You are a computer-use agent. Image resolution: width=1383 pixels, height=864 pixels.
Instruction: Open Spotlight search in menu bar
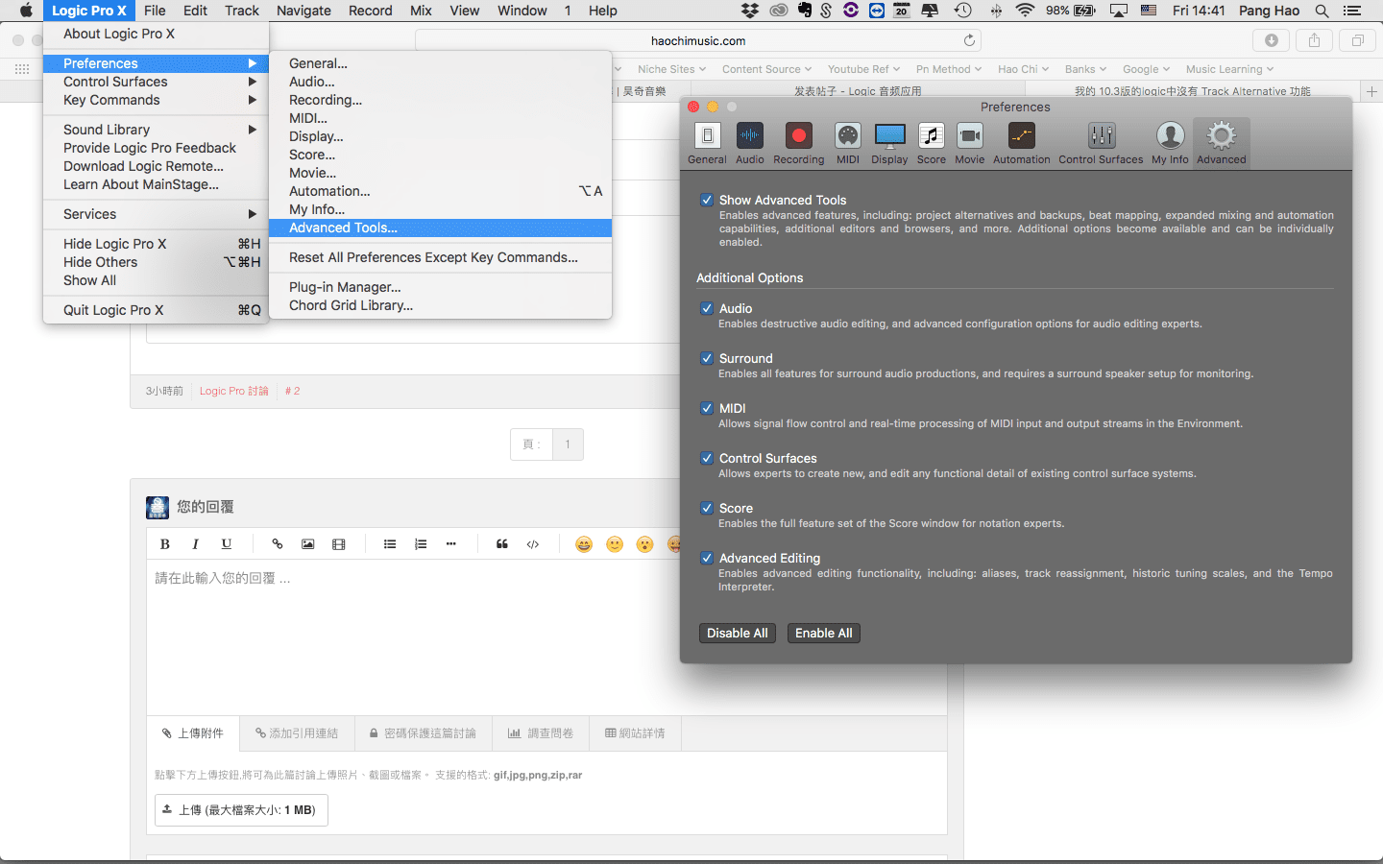tap(1322, 11)
